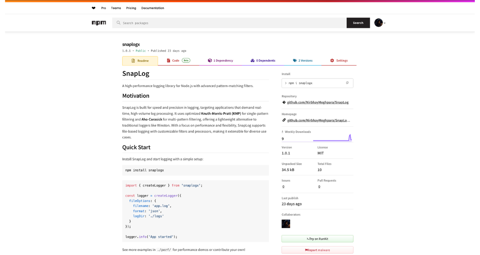Copy the npm i snaplogx install command
480x255 pixels.
tap(347, 83)
